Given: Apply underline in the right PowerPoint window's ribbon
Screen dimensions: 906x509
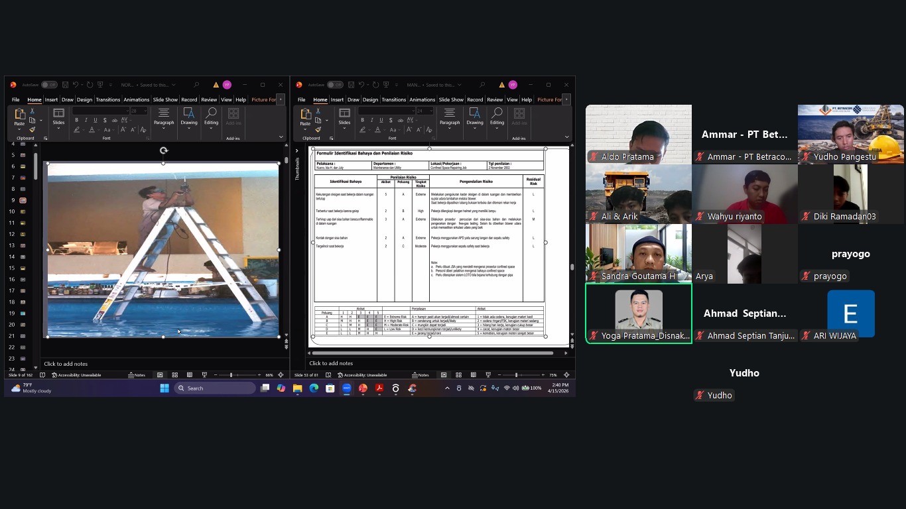Looking at the screenshot, I should point(381,120).
